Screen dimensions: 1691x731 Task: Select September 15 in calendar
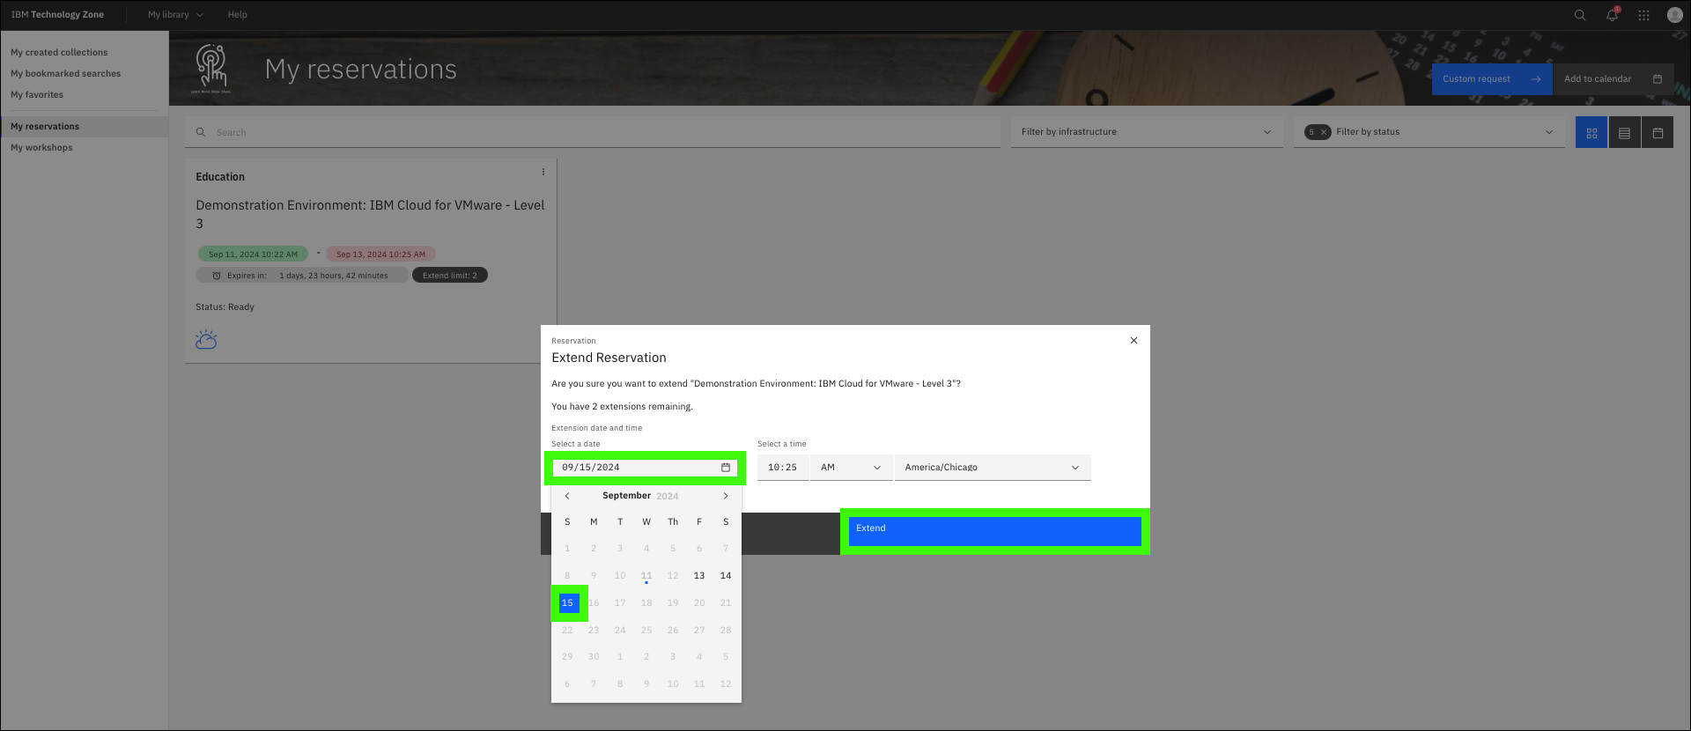(567, 603)
